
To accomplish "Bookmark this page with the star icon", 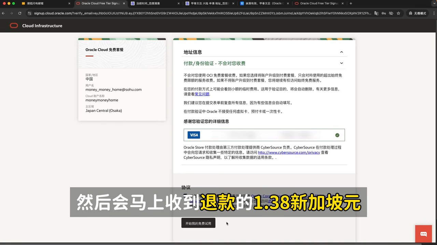I will click(x=398, y=13).
